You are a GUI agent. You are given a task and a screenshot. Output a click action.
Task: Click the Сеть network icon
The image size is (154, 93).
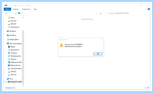[8, 79]
